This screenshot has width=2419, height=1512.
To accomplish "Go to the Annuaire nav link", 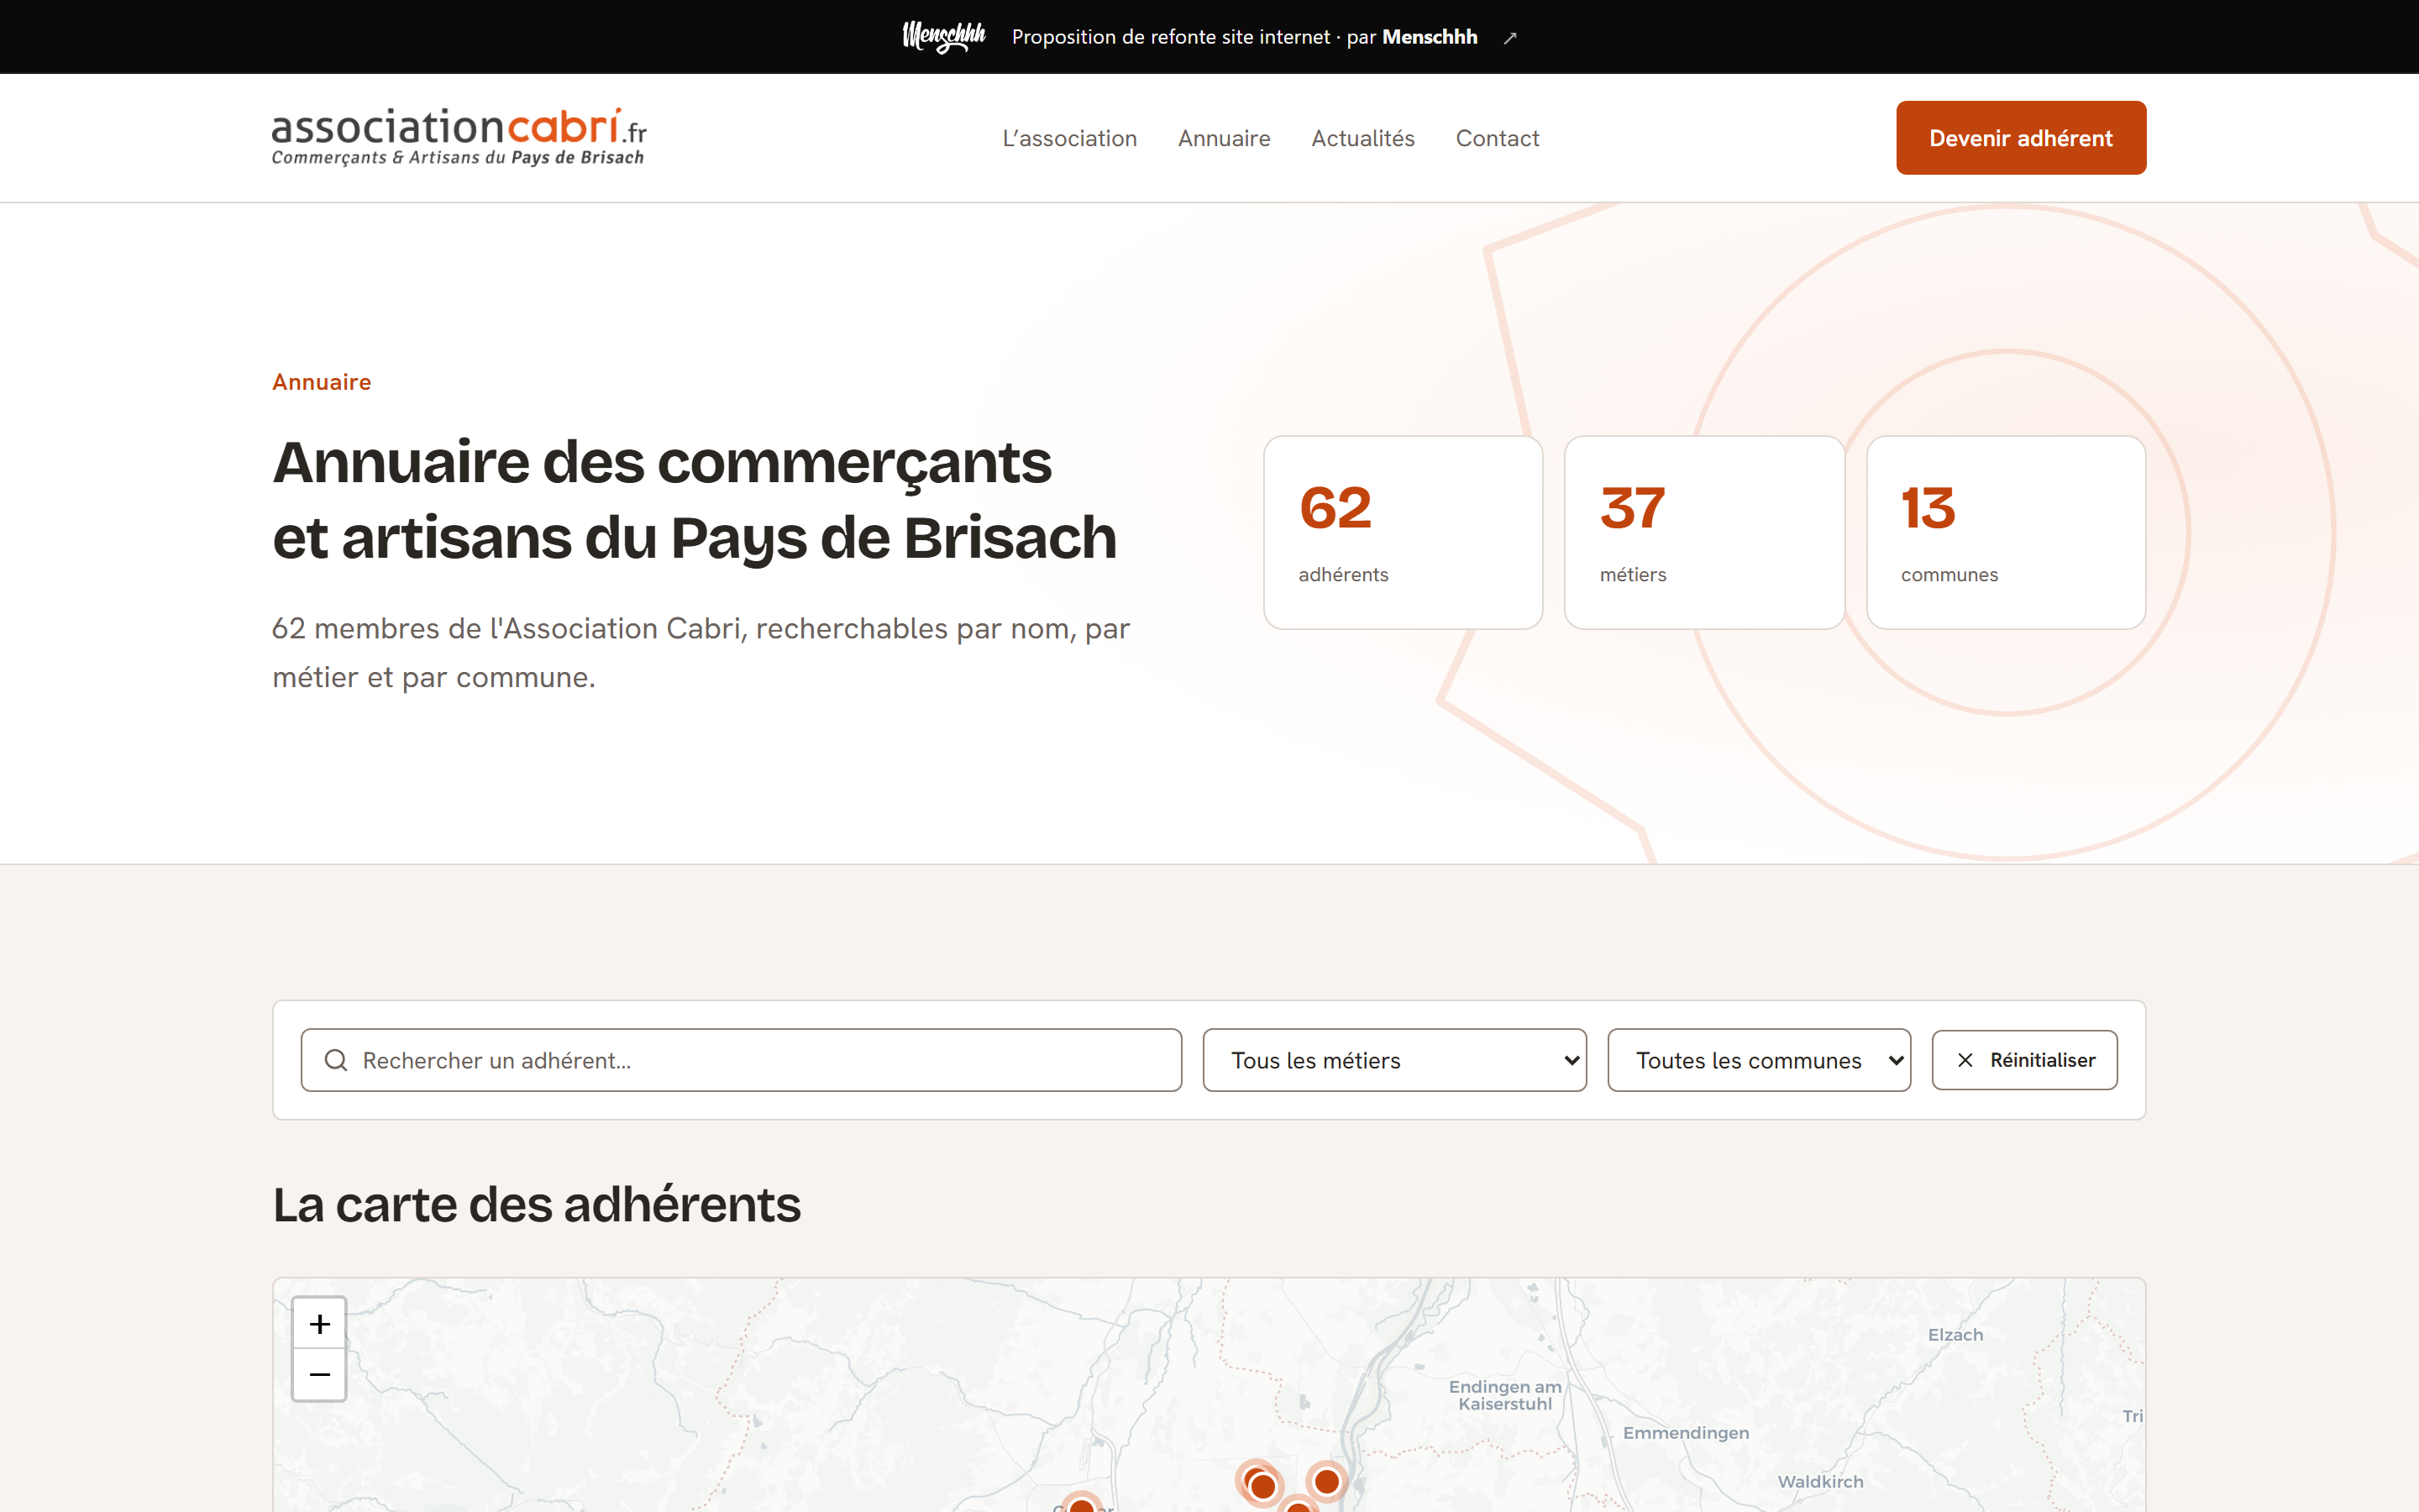I will click(x=1224, y=138).
